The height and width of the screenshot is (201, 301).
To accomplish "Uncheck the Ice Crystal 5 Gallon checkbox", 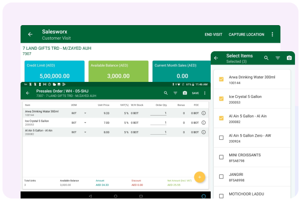I will point(221,99).
